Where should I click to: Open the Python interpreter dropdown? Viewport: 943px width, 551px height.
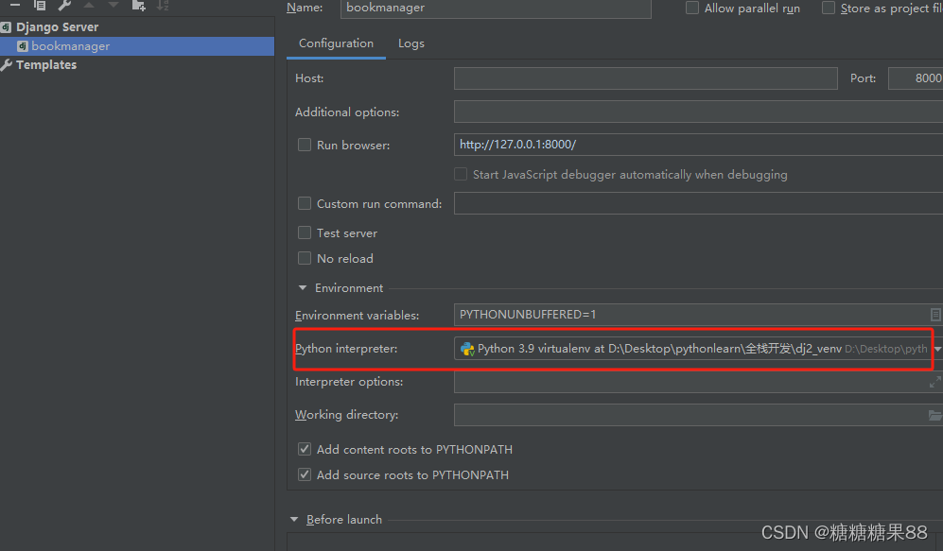(937, 349)
